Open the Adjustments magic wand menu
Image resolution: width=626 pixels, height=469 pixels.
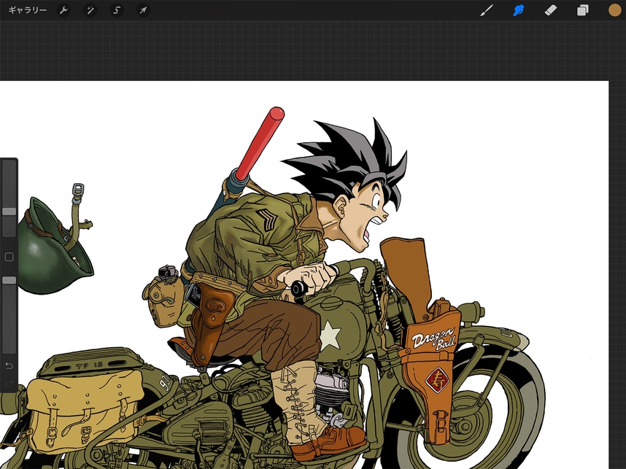[90, 10]
